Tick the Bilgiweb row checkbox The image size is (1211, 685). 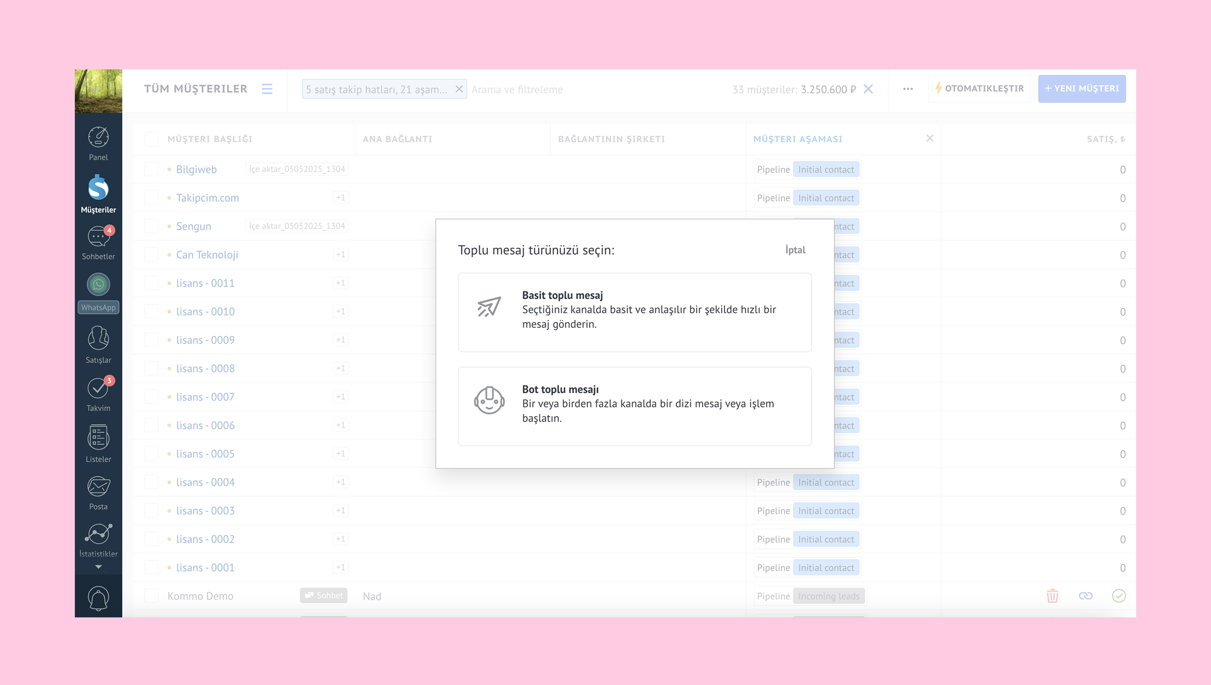151,169
